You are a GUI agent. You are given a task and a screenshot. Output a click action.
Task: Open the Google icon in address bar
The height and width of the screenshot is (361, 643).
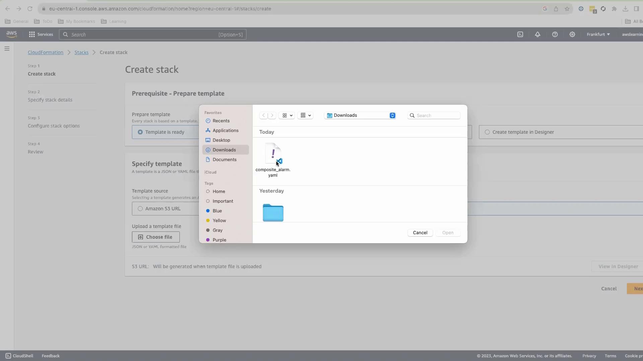tap(545, 9)
